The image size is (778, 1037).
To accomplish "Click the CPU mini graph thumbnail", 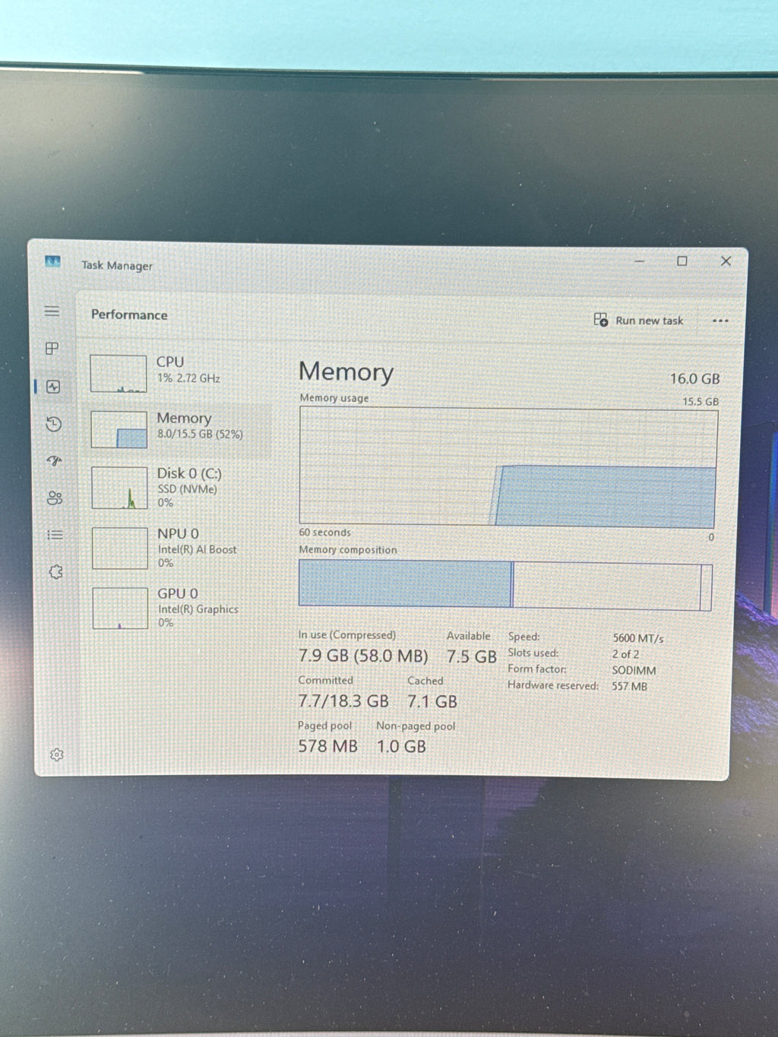I will (x=119, y=374).
